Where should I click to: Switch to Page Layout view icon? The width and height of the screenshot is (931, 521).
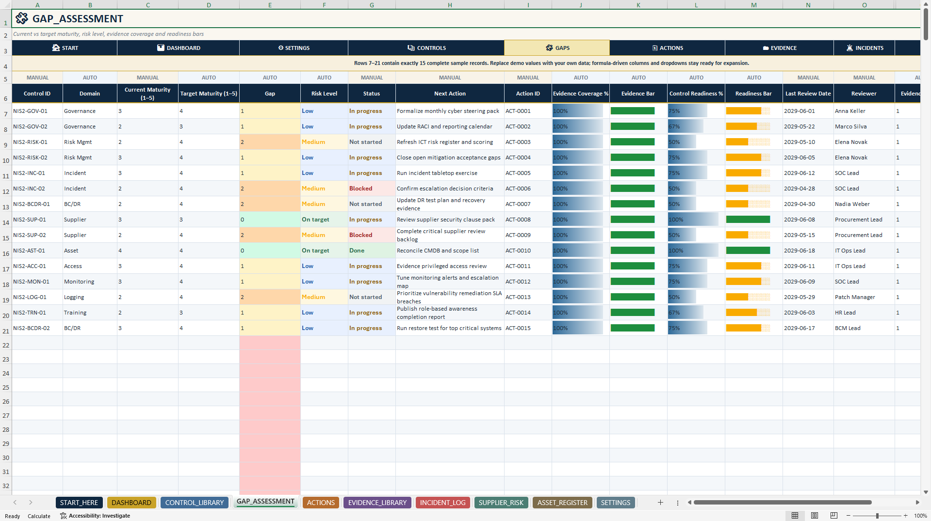click(815, 516)
